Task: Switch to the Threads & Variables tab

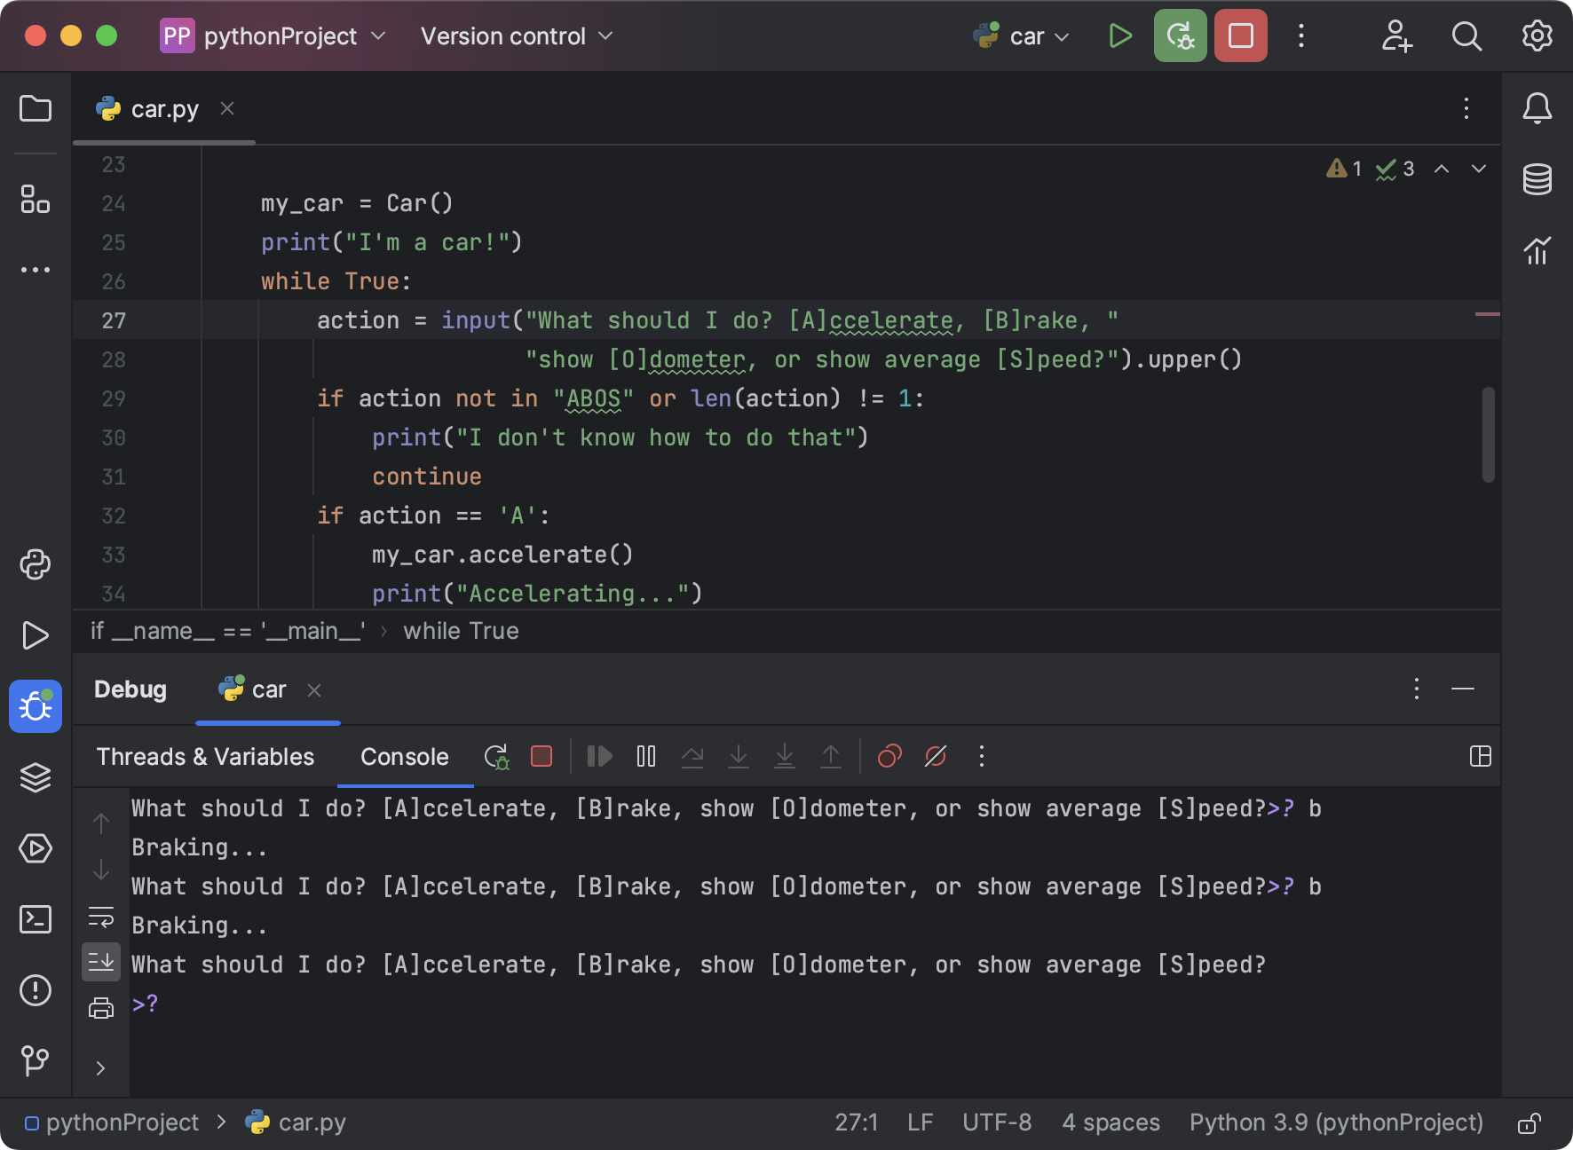Action: [x=205, y=756]
